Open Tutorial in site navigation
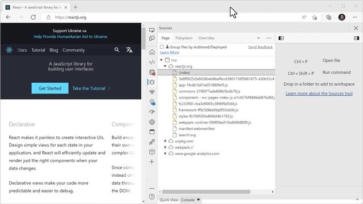Viewport: 363px width, 204px height. (x=38, y=50)
